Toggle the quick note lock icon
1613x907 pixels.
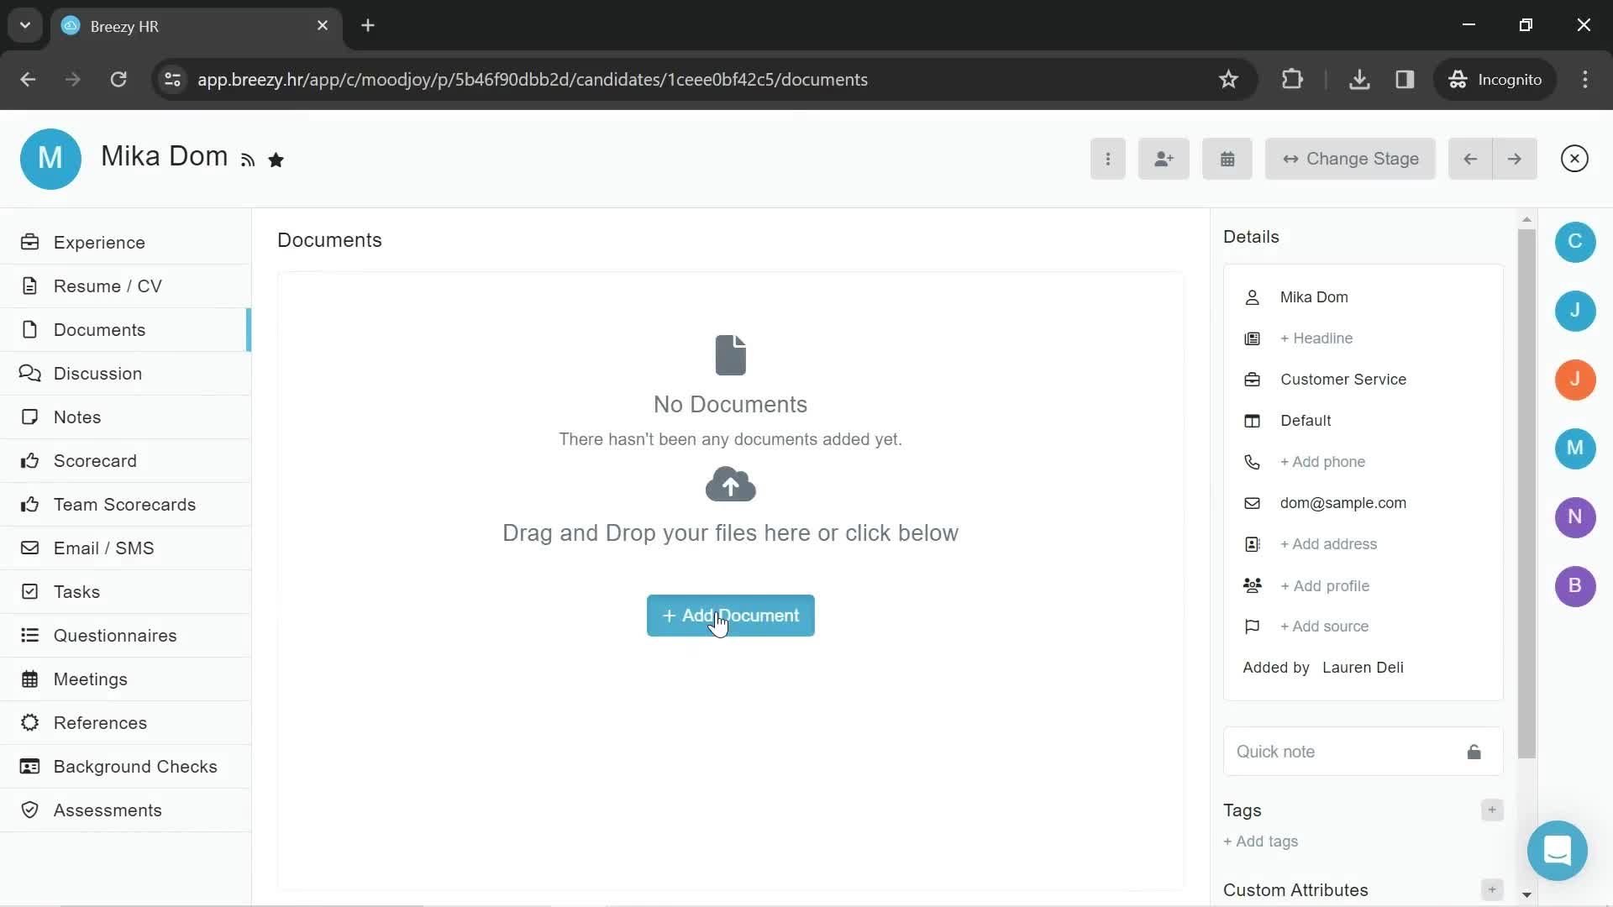pos(1474,752)
